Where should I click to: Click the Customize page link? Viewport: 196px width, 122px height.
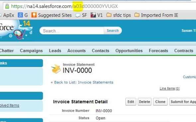pyautogui.click(x=189, y=77)
